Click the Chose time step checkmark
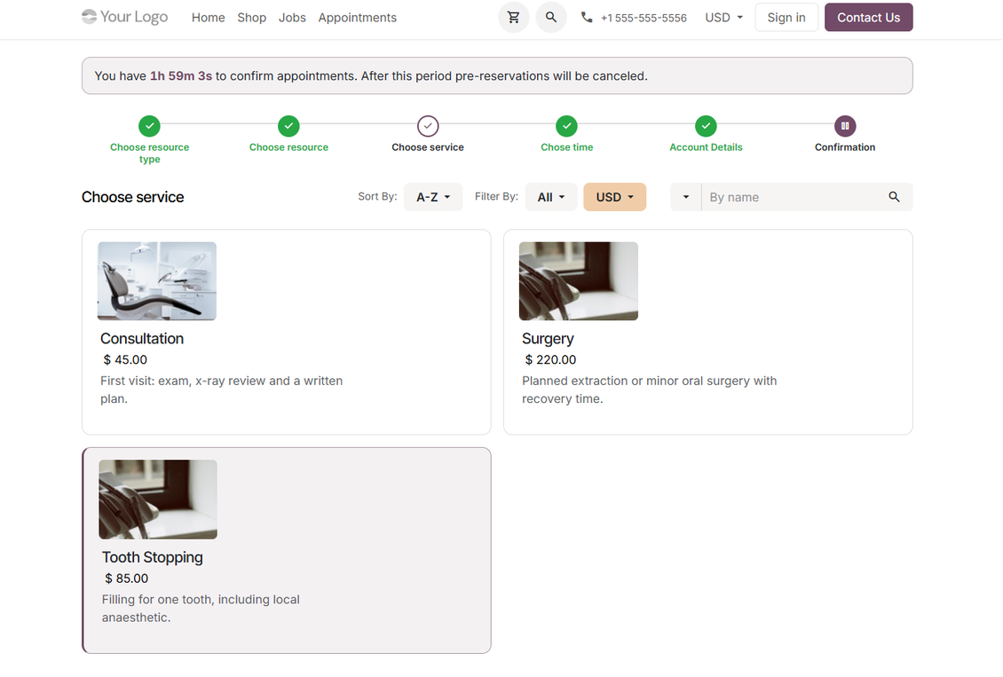The width and height of the screenshot is (1003, 677). coord(567,126)
